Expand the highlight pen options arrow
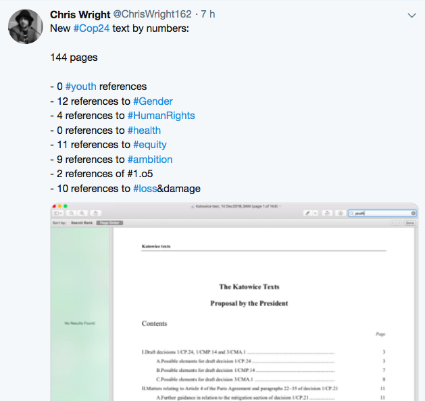 (315, 214)
